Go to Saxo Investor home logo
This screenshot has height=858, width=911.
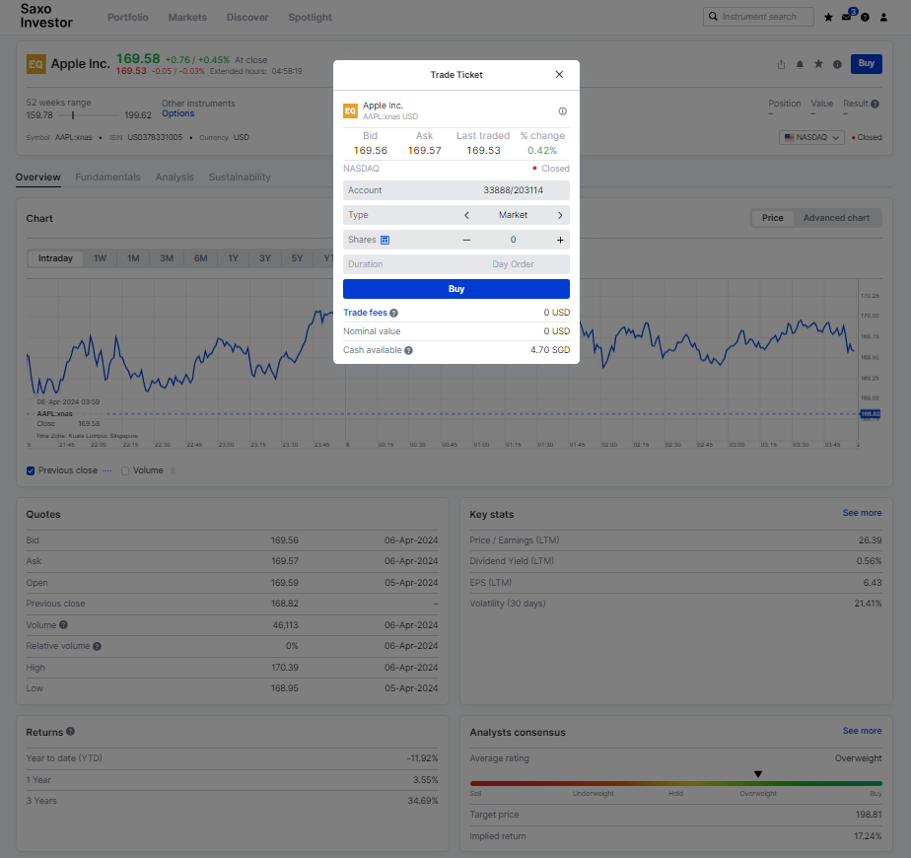[46, 16]
